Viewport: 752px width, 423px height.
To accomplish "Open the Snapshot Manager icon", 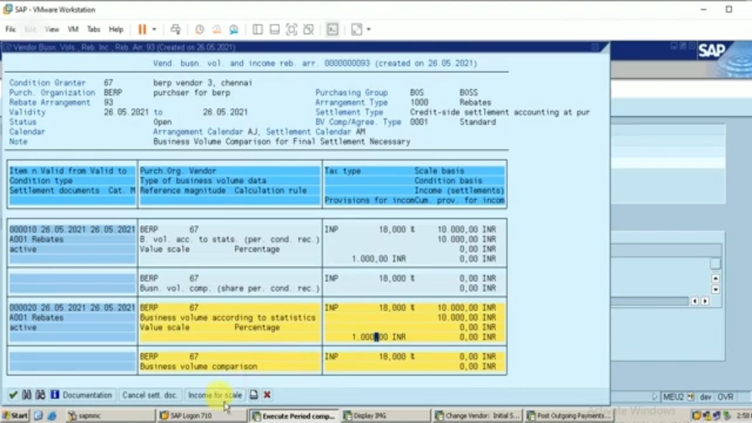I will pyautogui.click(x=234, y=29).
